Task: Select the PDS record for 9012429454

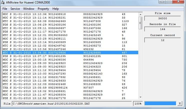Action: [70, 70]
